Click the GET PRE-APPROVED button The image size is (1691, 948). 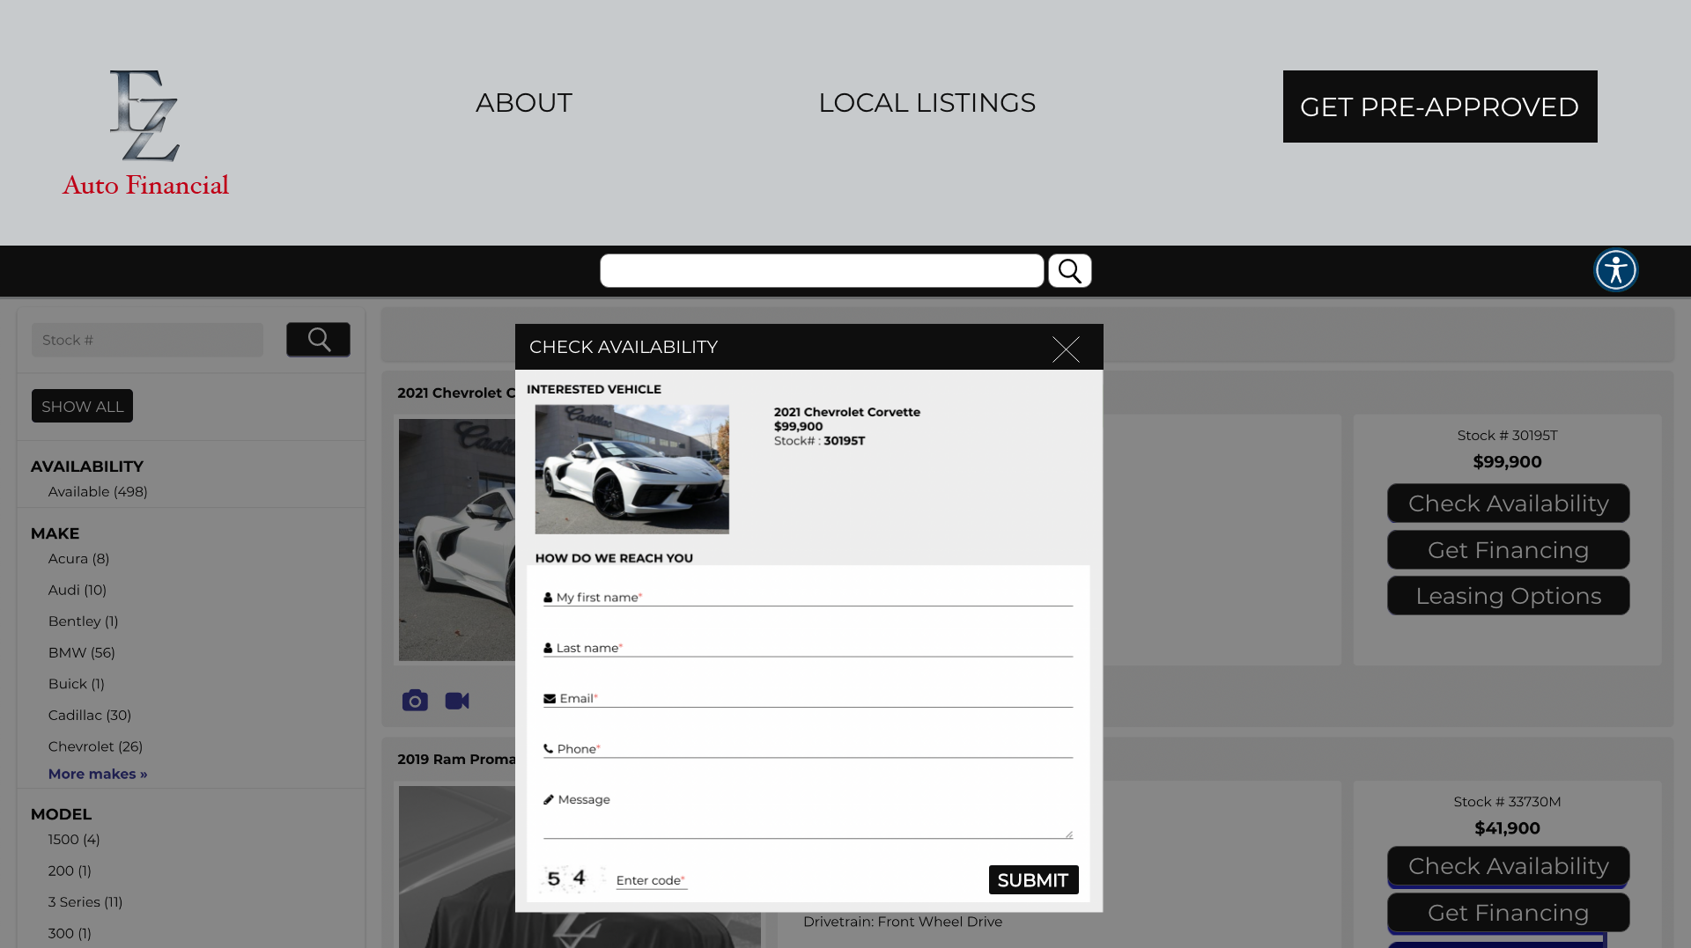click(1440, 107)
